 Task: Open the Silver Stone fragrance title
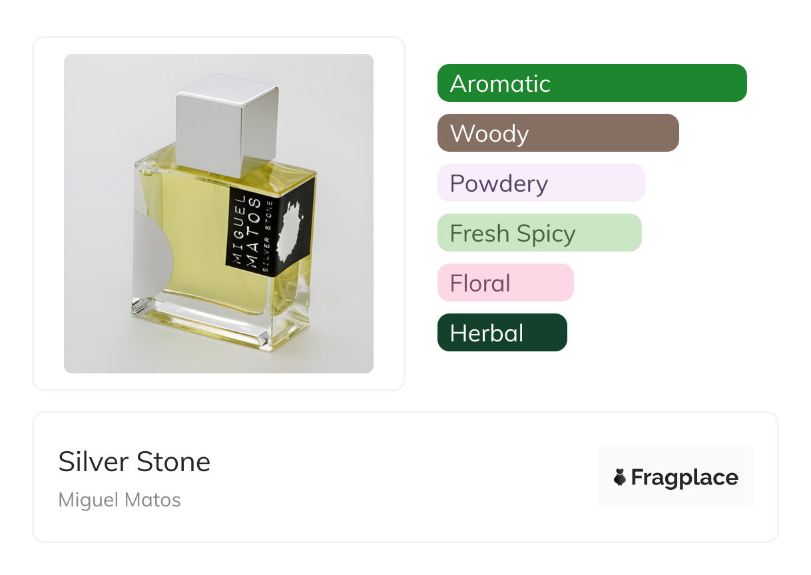[135, 462]
